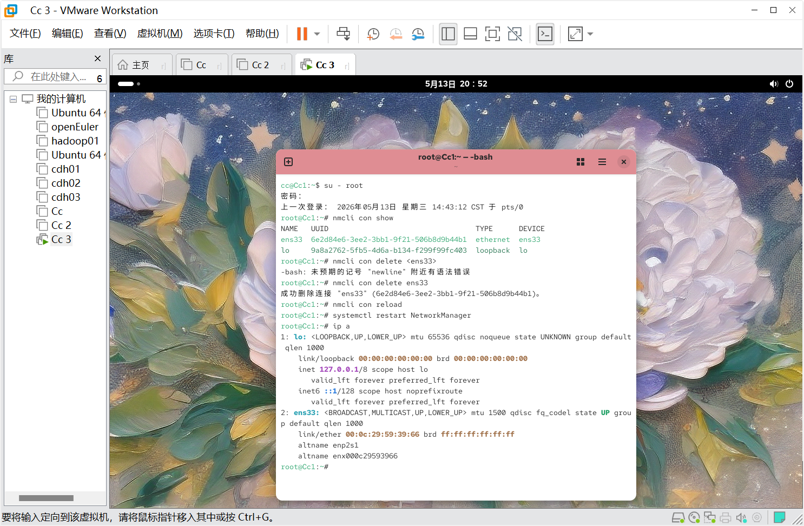Show terminal tab overview grid
The image size is (804, 526).
581,162
